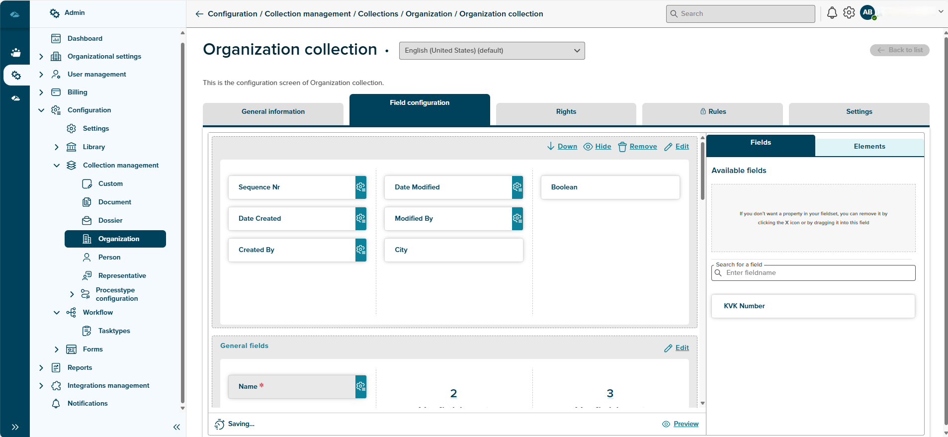This screenshot has height=437, width=948.
Task: Open settings gear on Date Modified field
Action: pyautogui.click(x=517, y=187)
